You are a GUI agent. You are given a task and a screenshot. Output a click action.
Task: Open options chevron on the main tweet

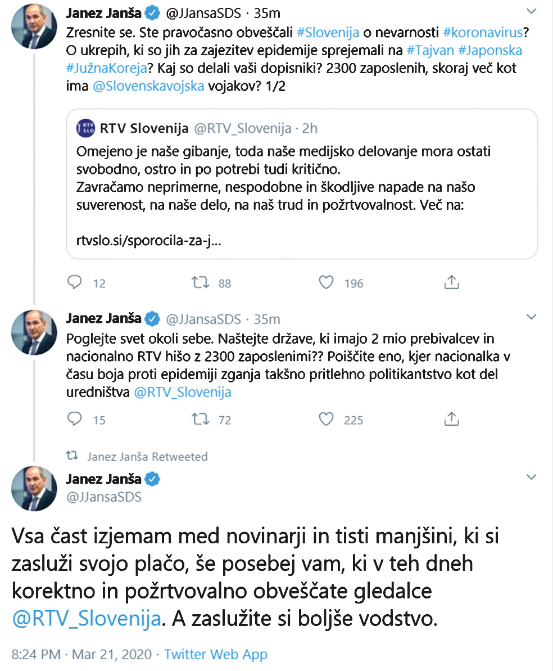pos(531,478)
